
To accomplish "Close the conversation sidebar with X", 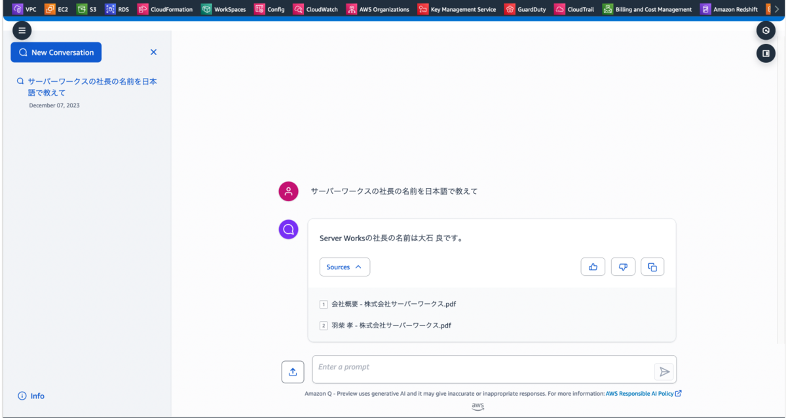I will (153, 52).
